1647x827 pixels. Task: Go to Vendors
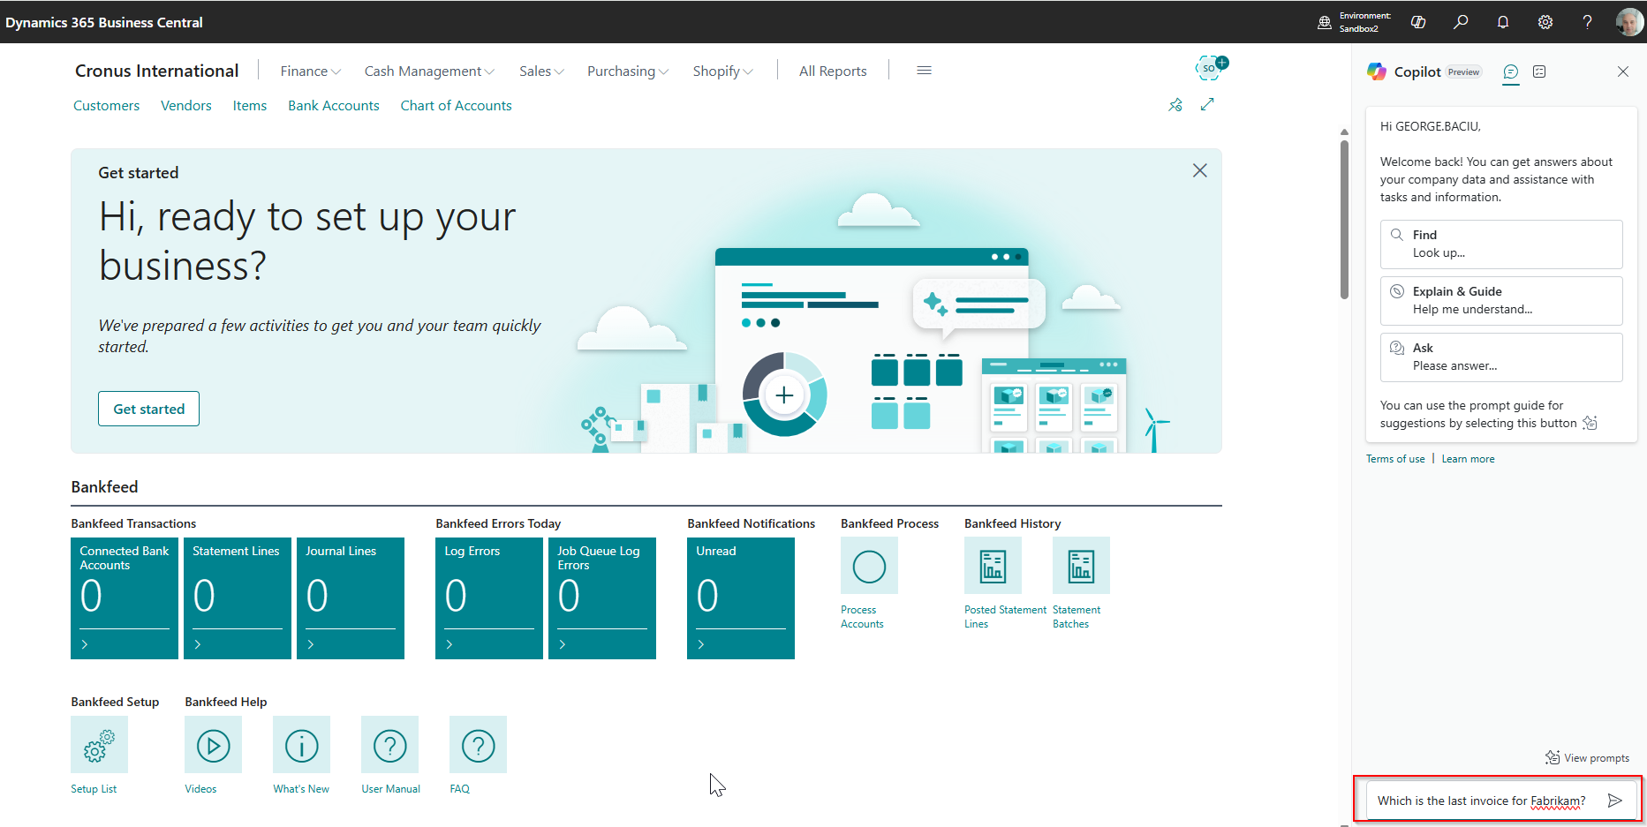[186, 105]
